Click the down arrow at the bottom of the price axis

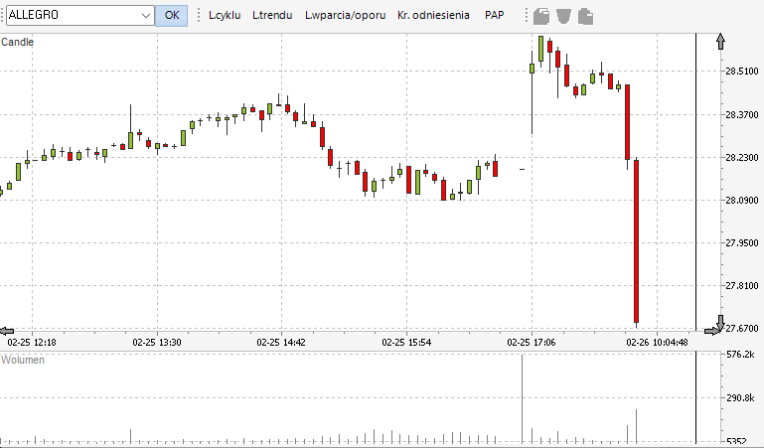(x=720, y=322)
